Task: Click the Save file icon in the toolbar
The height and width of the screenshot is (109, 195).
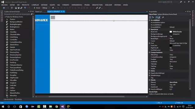Action: pyautogui.click(x=19, y=8)
